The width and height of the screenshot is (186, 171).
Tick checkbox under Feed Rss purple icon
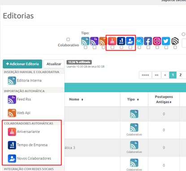(95, 47)
